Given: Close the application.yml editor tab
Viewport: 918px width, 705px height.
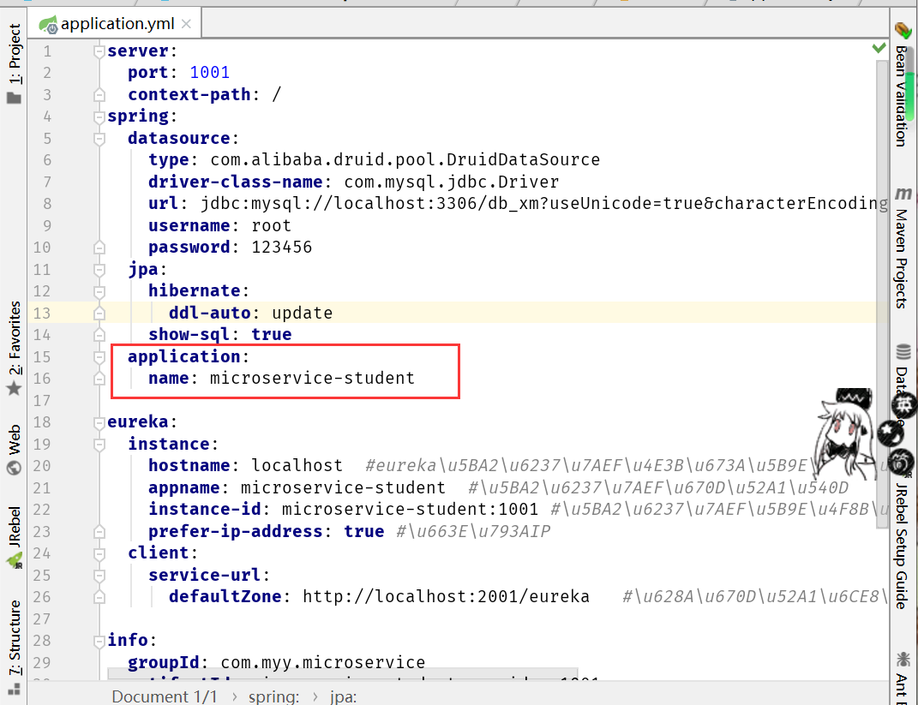Looking at the screenshot, I should click(x=186, y=24).
